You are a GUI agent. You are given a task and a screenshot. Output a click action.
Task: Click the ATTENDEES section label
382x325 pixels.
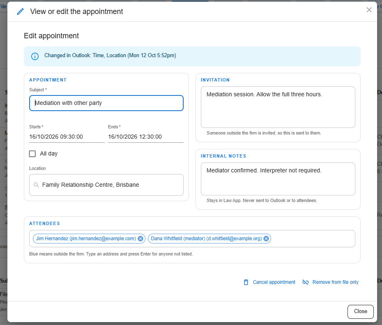[x=44, y=223]
